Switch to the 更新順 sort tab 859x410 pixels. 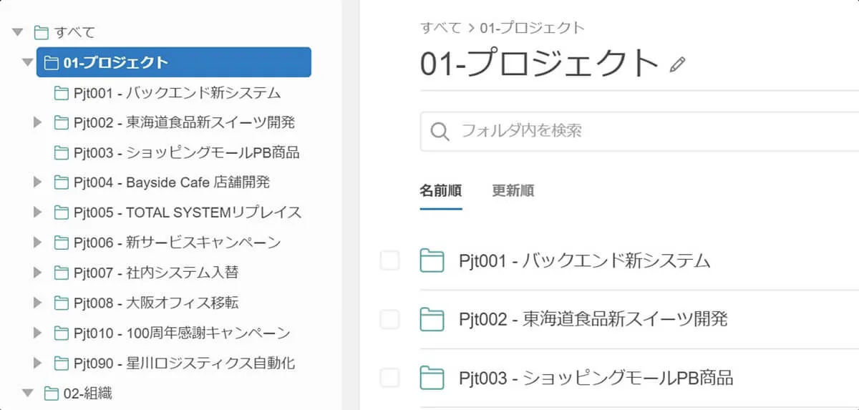pyautogui.click(x=513, y=191)
